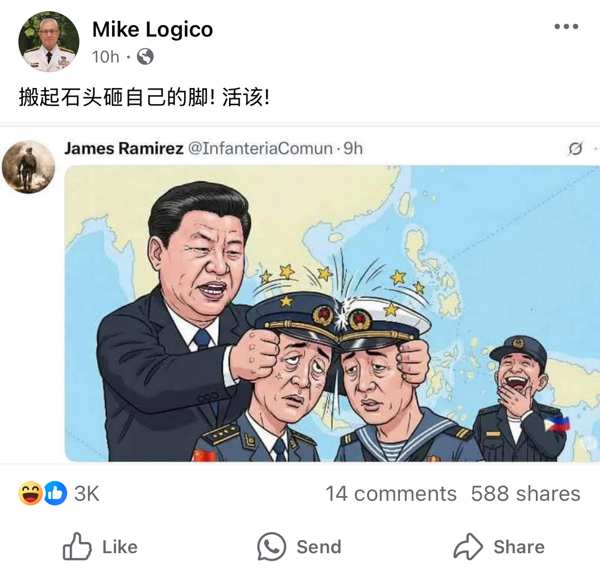Image resolution: width=600 pixels, height=571 pixels.
Task: Tap the Like button label
Action: pyautogui.click(x=120, y=547)
